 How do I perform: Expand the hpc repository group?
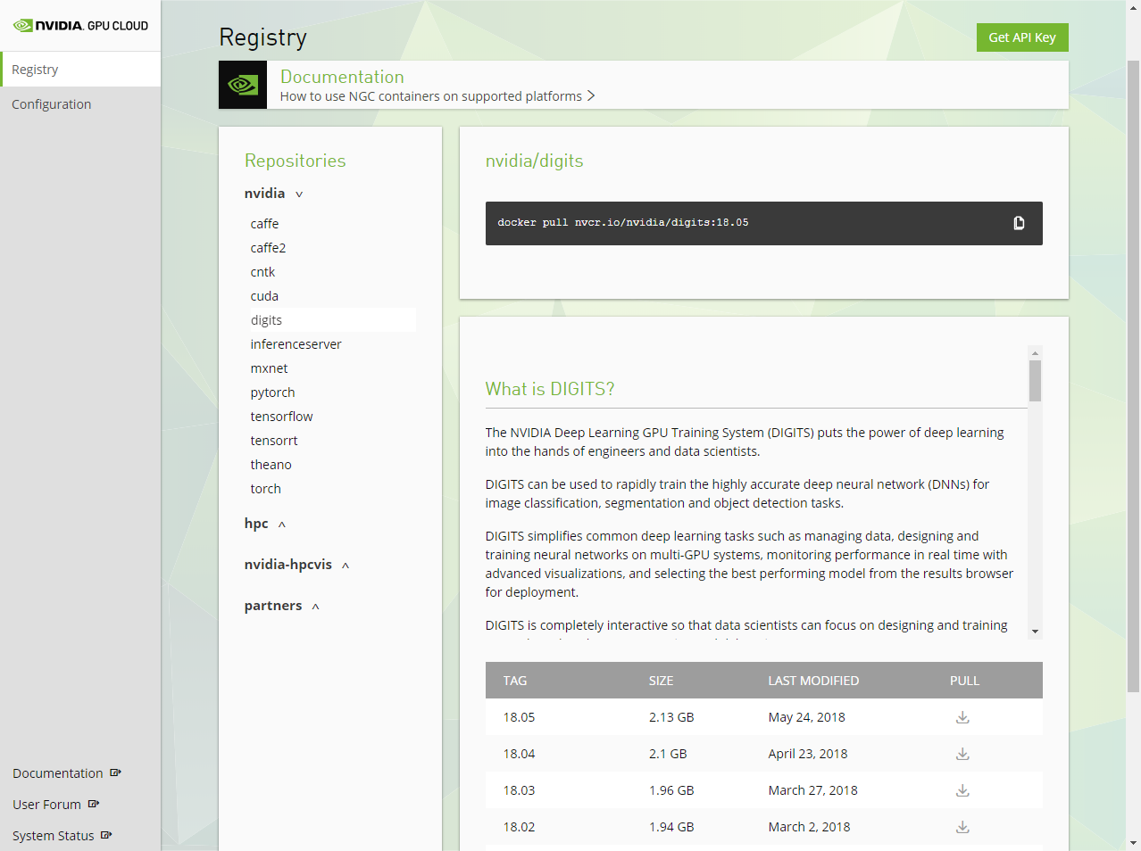coord(282,525)
